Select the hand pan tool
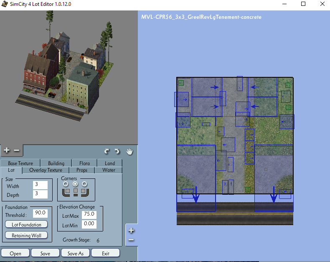Image resolution: width=330 pixels, height=262 pixels. (x=129, y=152)
